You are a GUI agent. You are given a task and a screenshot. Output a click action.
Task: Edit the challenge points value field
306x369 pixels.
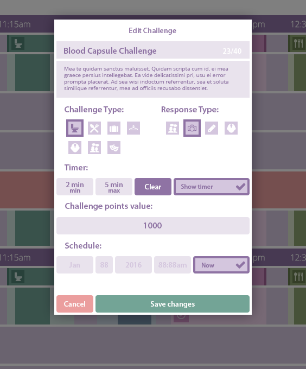(153, 226)
